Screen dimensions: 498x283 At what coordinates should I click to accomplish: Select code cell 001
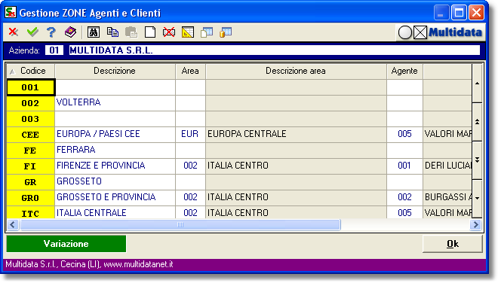pos(31,87)
